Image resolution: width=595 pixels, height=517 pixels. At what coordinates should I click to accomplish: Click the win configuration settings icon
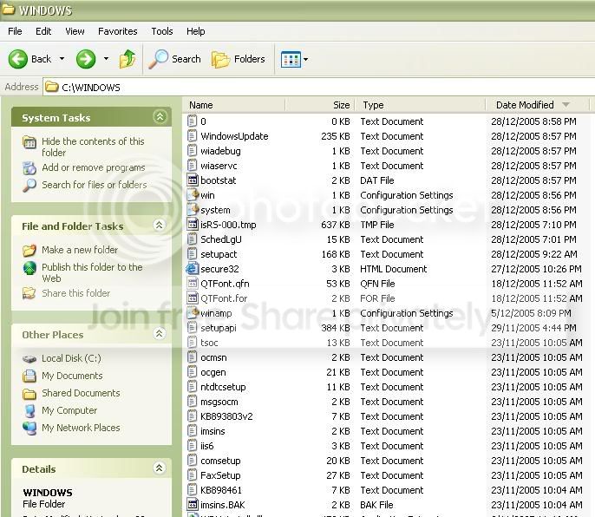click(193, 195)
